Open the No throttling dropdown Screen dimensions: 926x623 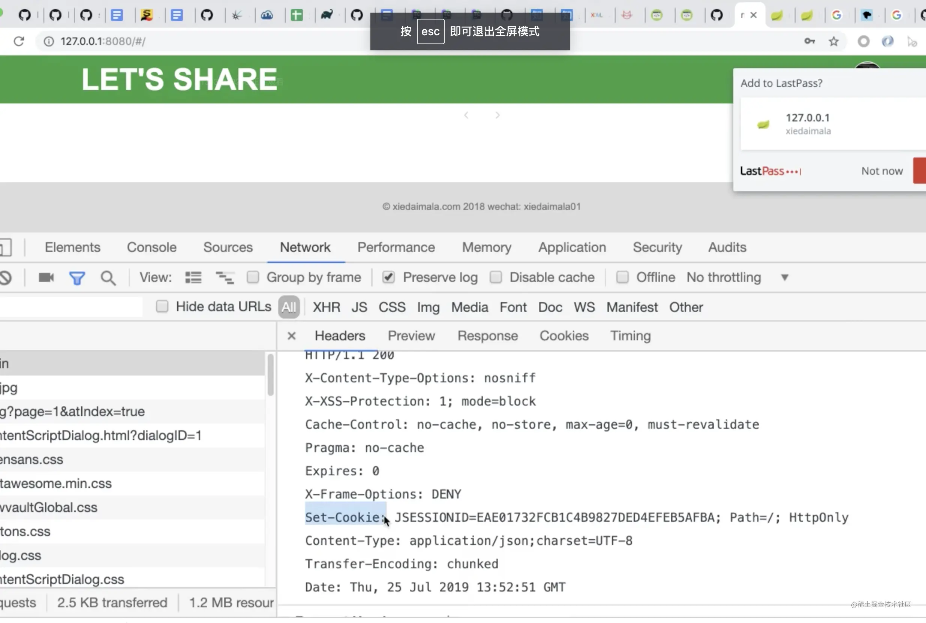[737, 277]
